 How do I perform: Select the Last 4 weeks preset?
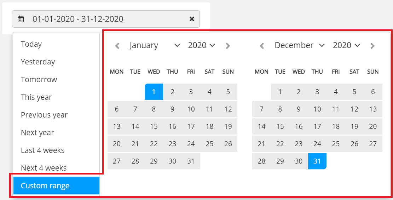click(43, 150)
